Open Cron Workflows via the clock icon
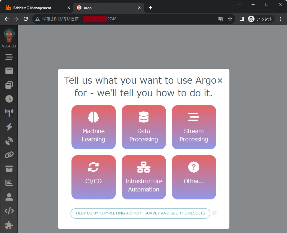287x233 pixels. 9,99
